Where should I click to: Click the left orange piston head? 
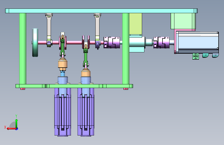pos(63,64)
